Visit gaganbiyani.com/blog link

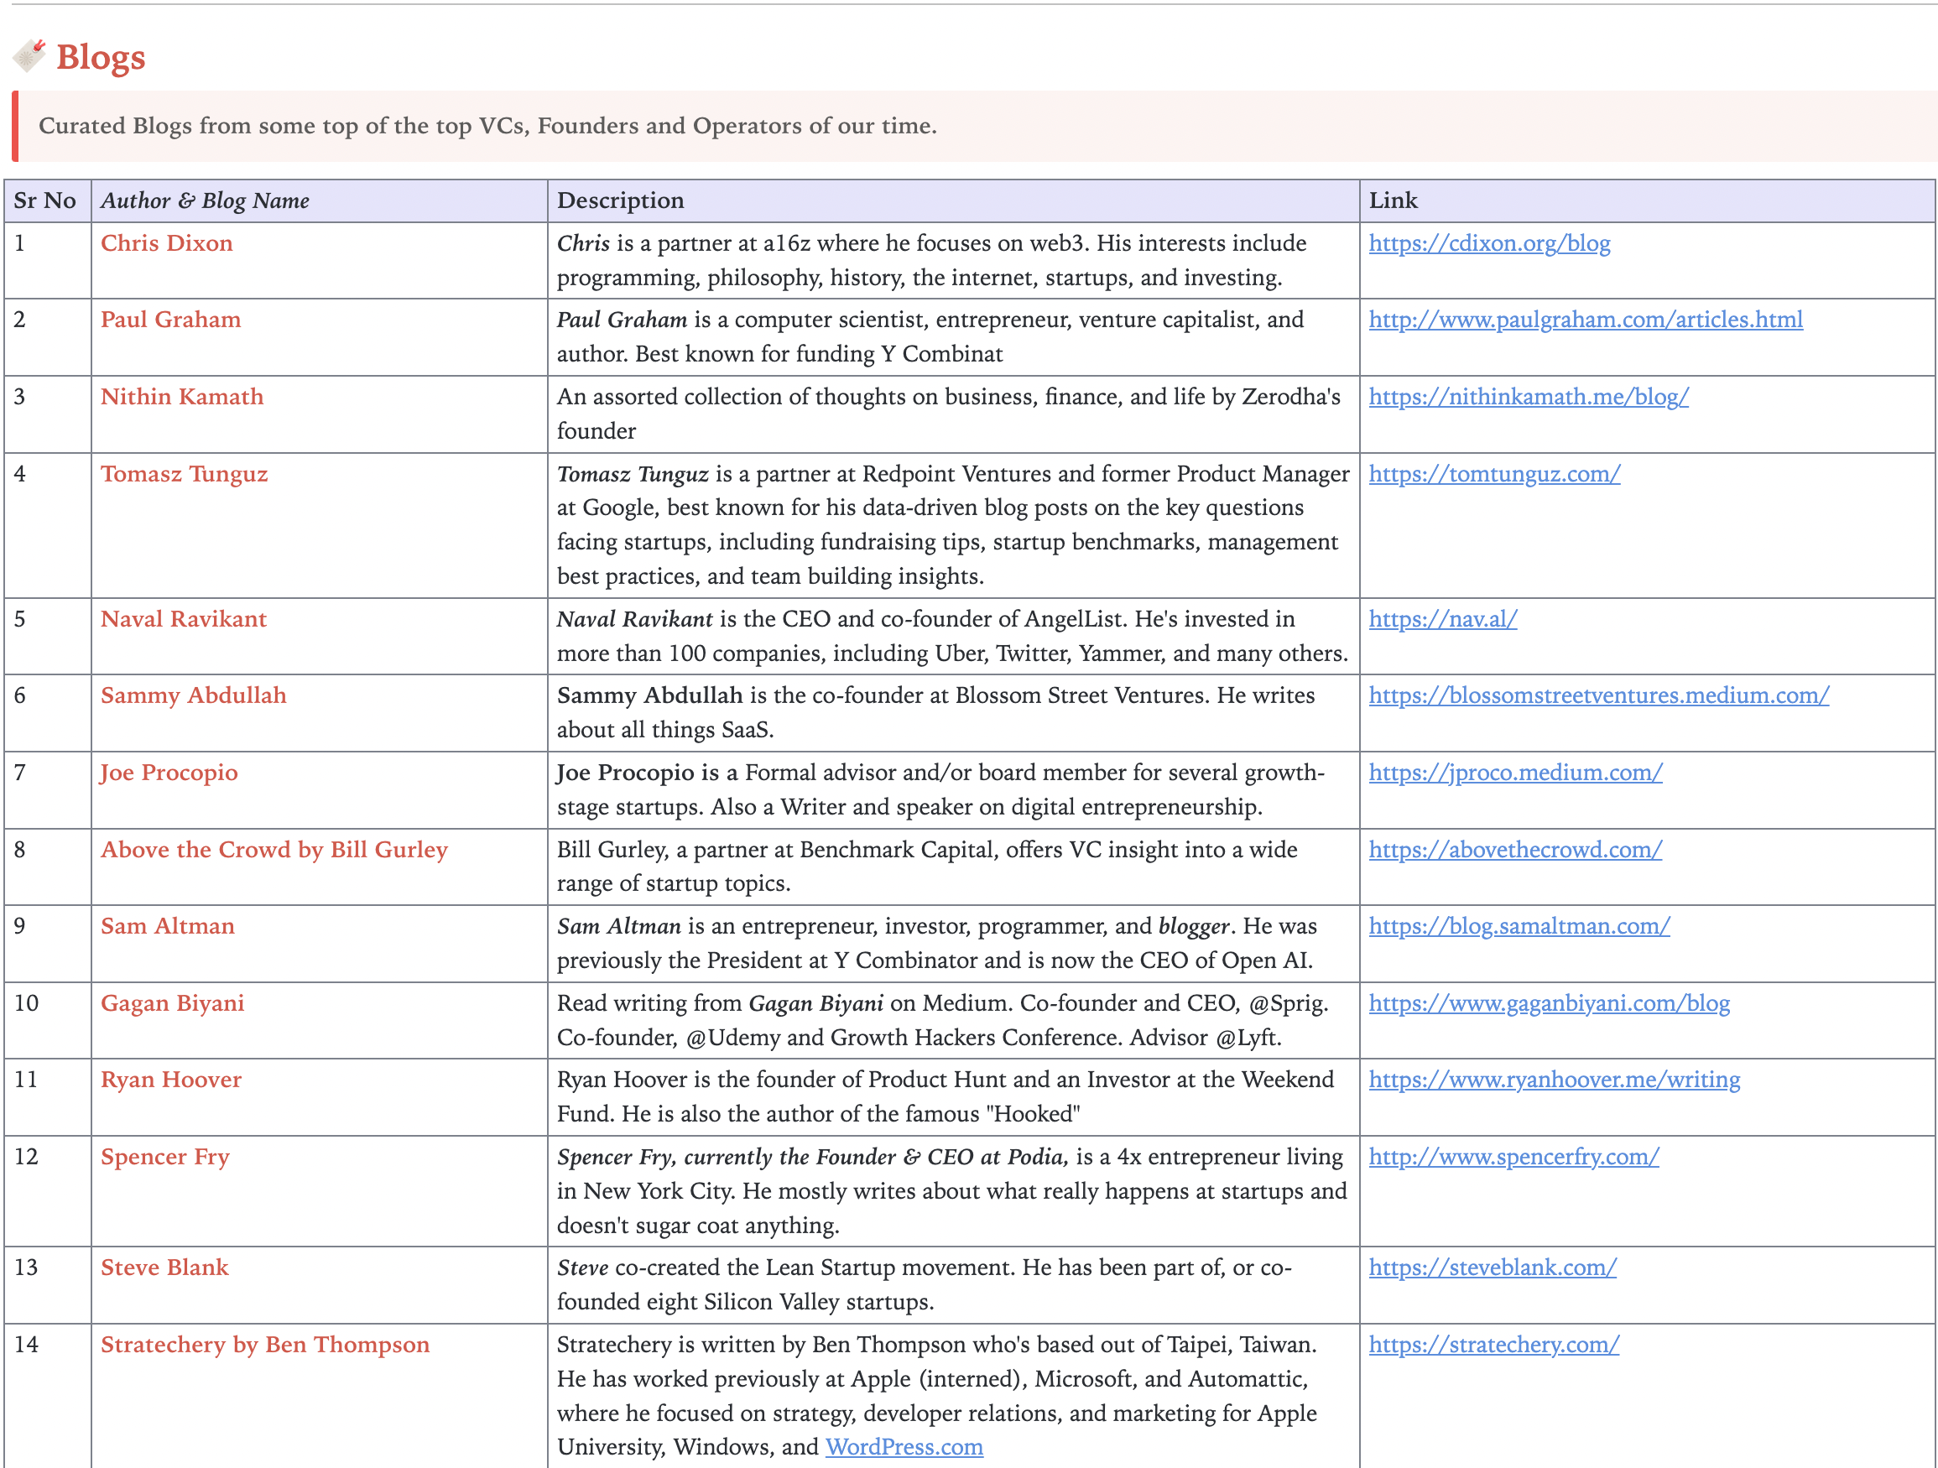[x=1549, y=1003]
